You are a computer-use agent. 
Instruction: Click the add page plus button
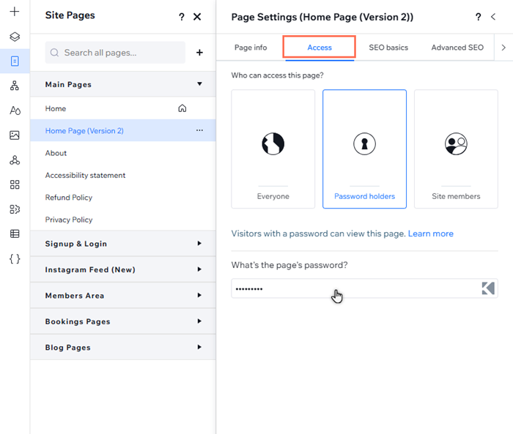199,53
